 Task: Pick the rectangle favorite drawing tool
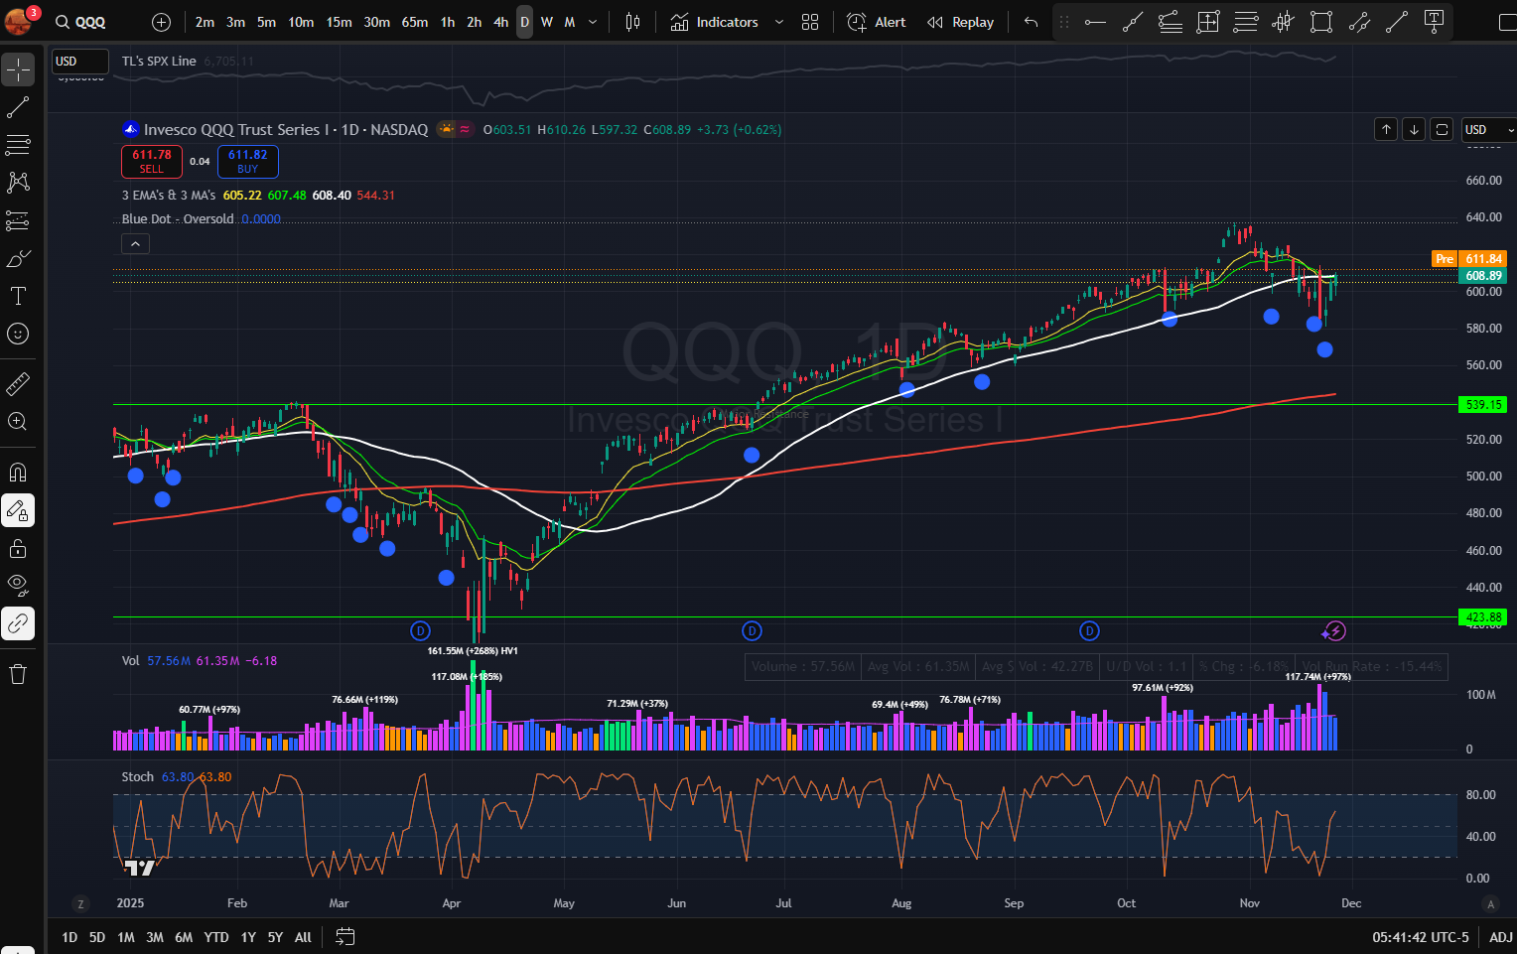point(1321,22)
